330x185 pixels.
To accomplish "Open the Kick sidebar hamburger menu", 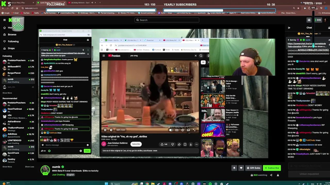I will click(4, 20).
